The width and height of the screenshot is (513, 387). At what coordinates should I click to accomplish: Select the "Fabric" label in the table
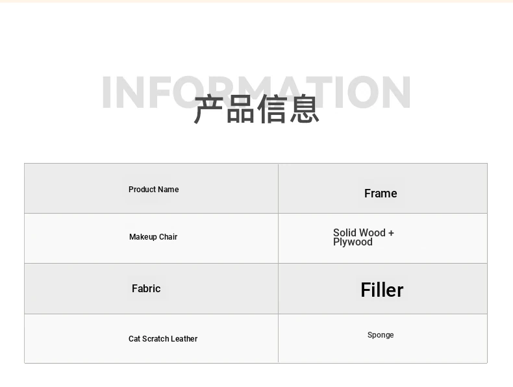(146, 289)
